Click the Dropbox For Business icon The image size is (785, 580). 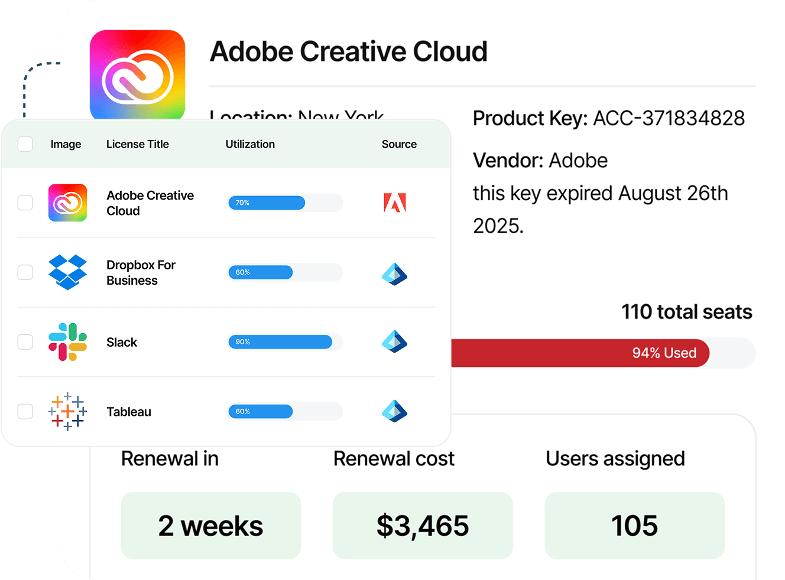[x=67, y=272]
